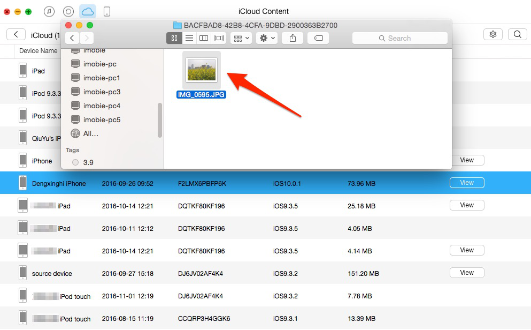Screen dimensions: 531x330
Task: Open the iTunes backup restore icon
Action: coord(68,12)
